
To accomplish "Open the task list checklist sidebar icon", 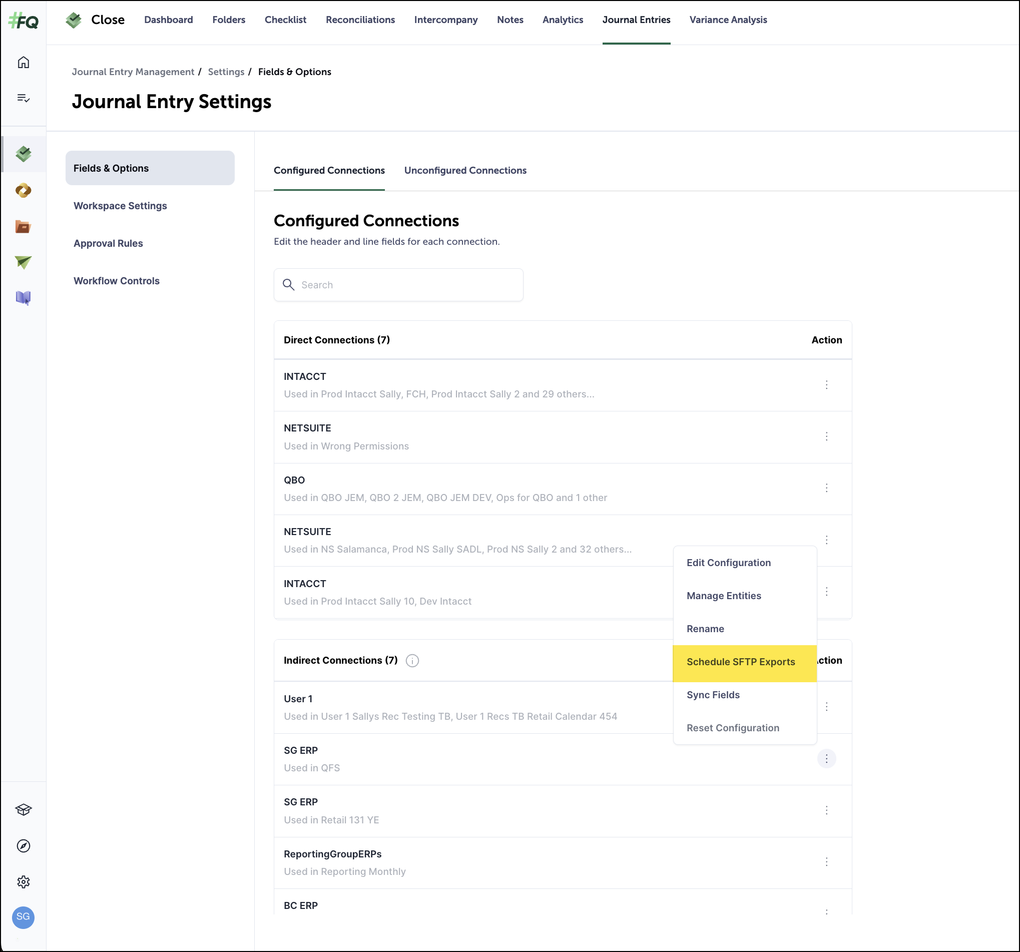I will coord(23,98).
